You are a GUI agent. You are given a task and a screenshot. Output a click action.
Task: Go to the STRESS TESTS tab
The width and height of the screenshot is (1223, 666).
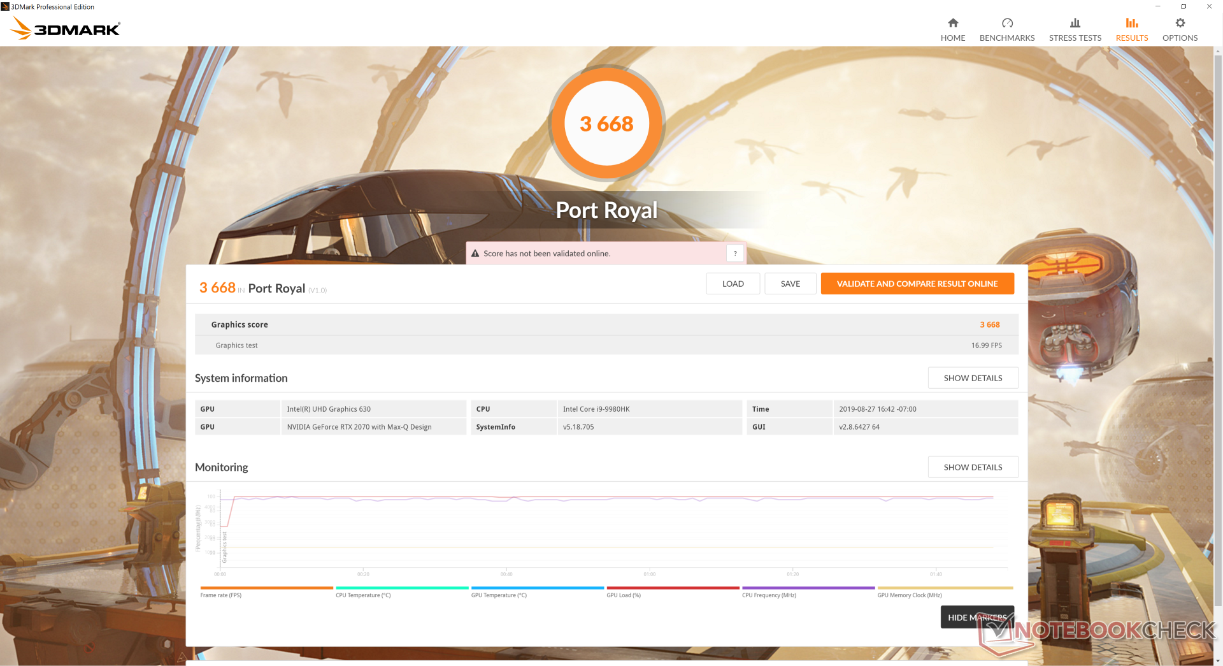1075,29
